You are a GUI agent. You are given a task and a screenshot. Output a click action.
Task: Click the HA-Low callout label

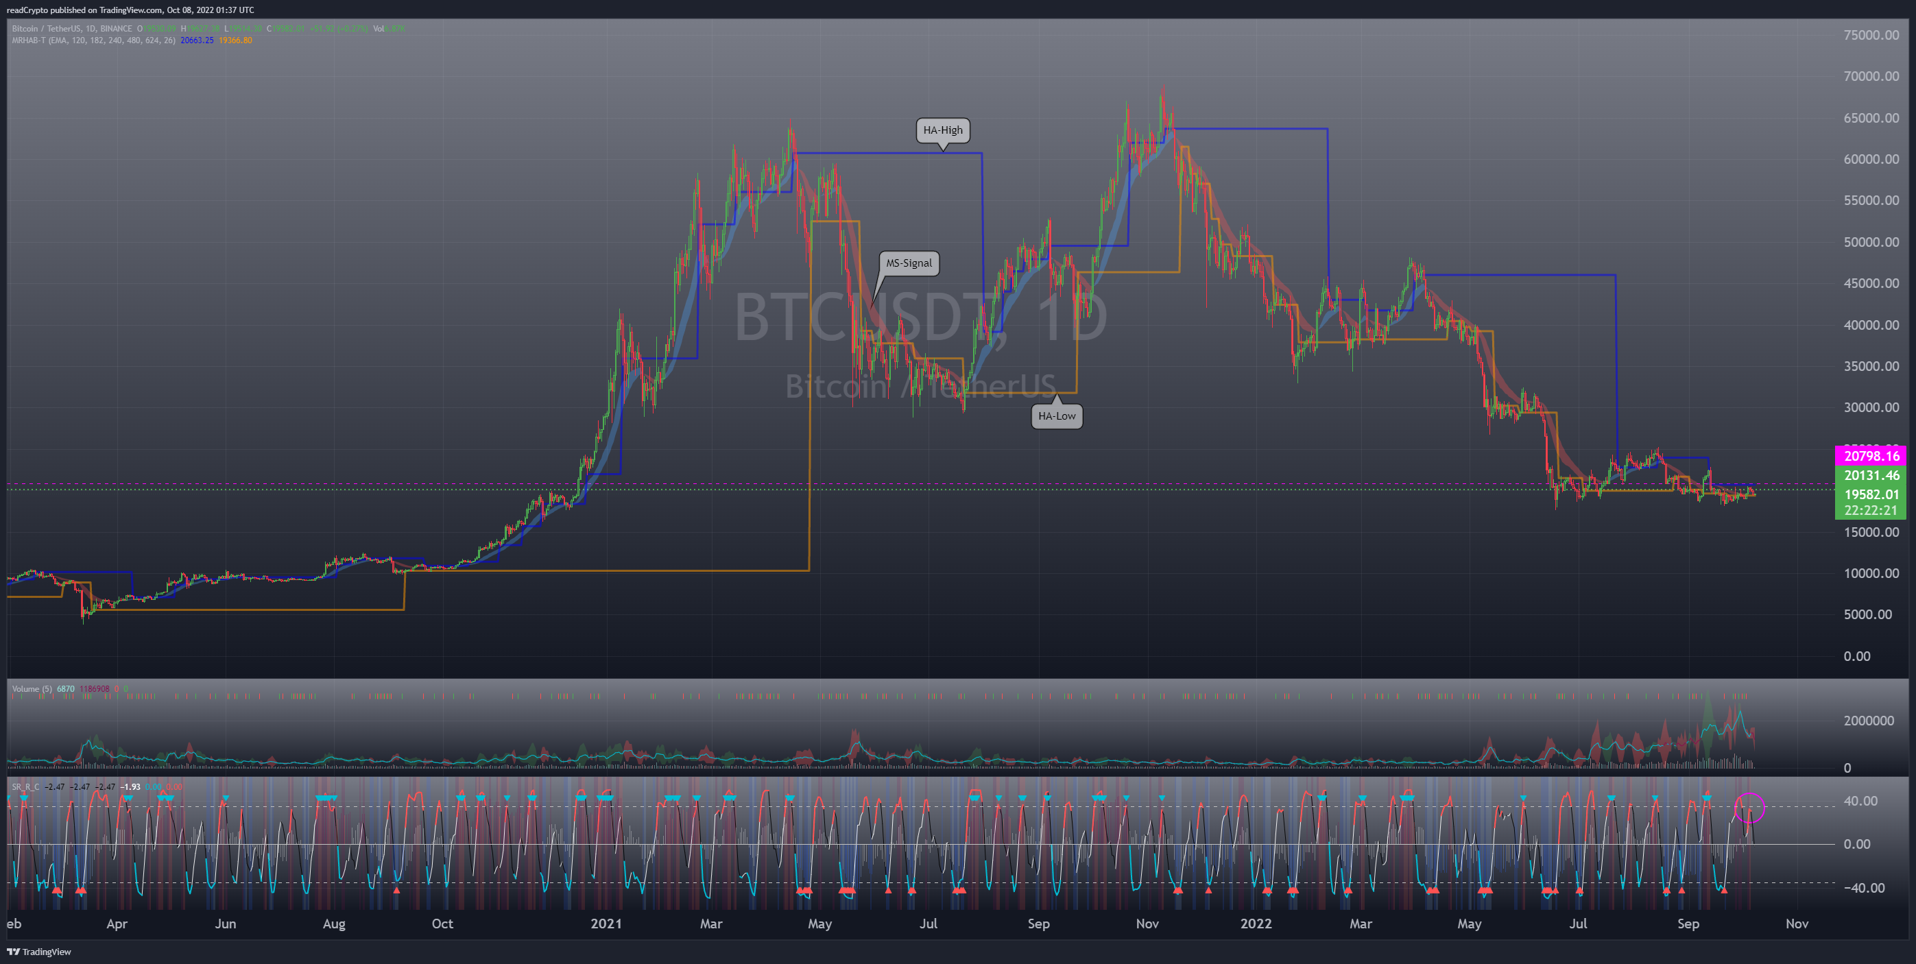[x=1056, y=415]
